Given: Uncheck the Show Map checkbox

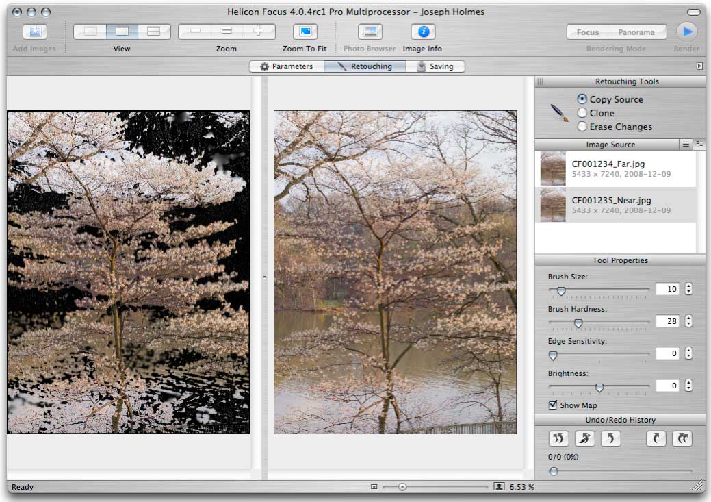Looking at the screenshot, I should [x=553, y=405].
